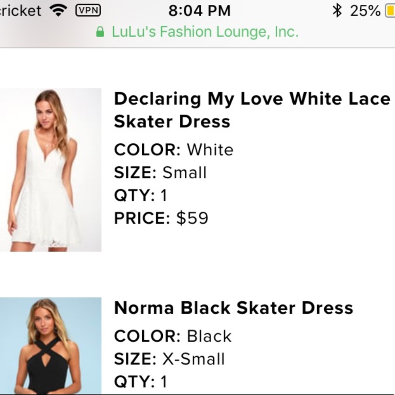Image resolution: width=395 pixels, height=395 pixels.
Task: Open the Declaring My Love White Lace Skater Dress
Action: [250, 110]
